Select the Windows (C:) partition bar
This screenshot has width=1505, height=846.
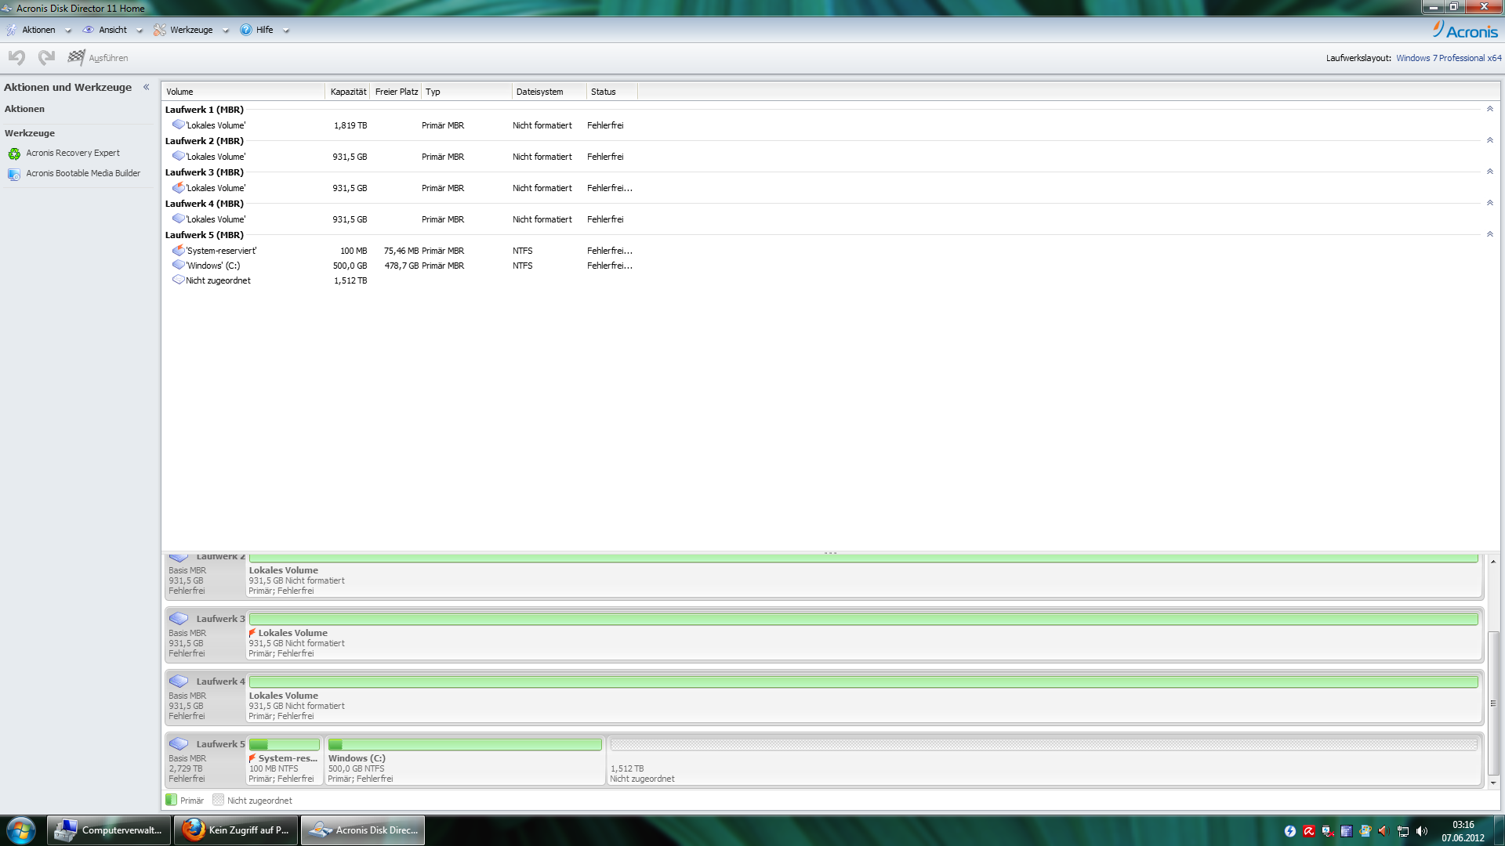click(464, 745)
